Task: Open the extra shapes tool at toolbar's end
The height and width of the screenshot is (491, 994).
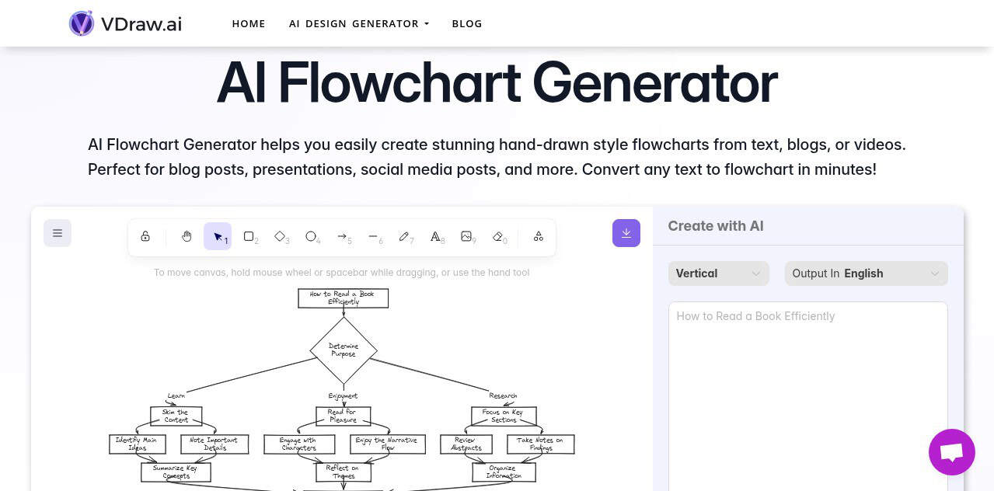Action: [x=538, y=236]
